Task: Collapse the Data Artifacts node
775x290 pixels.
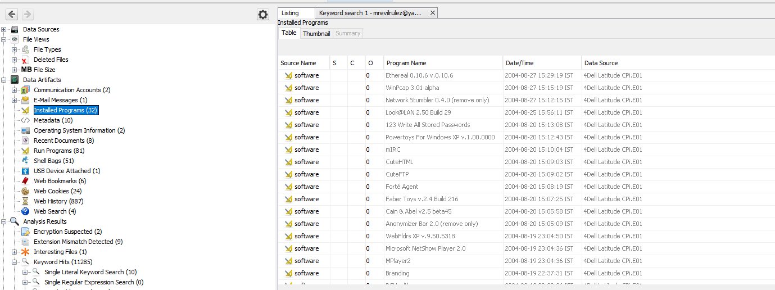Action: [4, 80]
